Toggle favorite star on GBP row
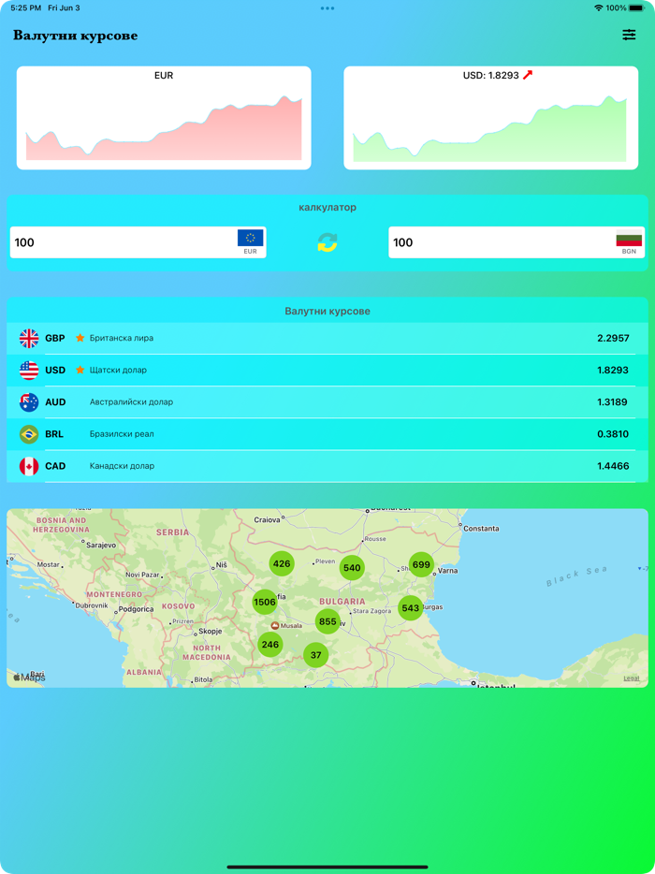Screen dimensions: 655x874 tap(80, 338)
